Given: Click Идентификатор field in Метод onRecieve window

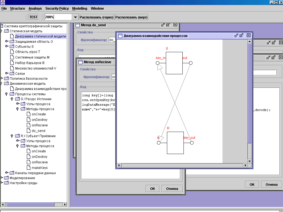Looking at the screenshot, I should click(114, 77).
